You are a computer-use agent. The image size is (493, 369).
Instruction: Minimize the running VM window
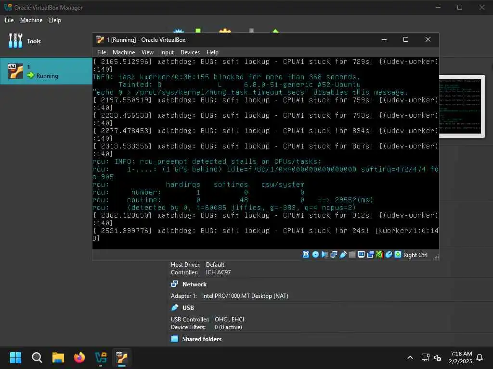(384, 39)
